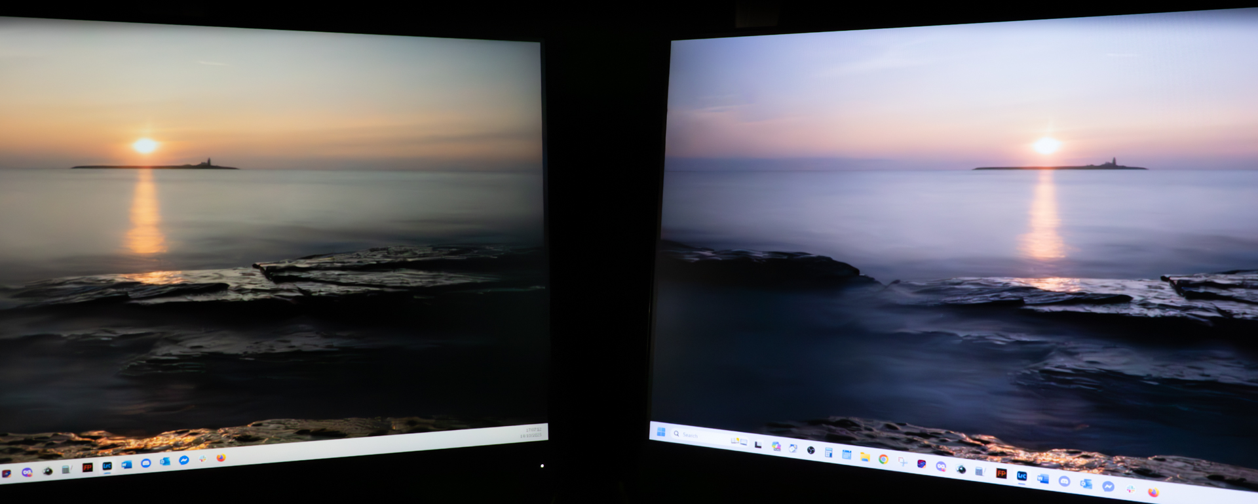Launch Google Chrome from taskbar
The height and width of the screenshot is (504, 1258).
coord(884,459)
